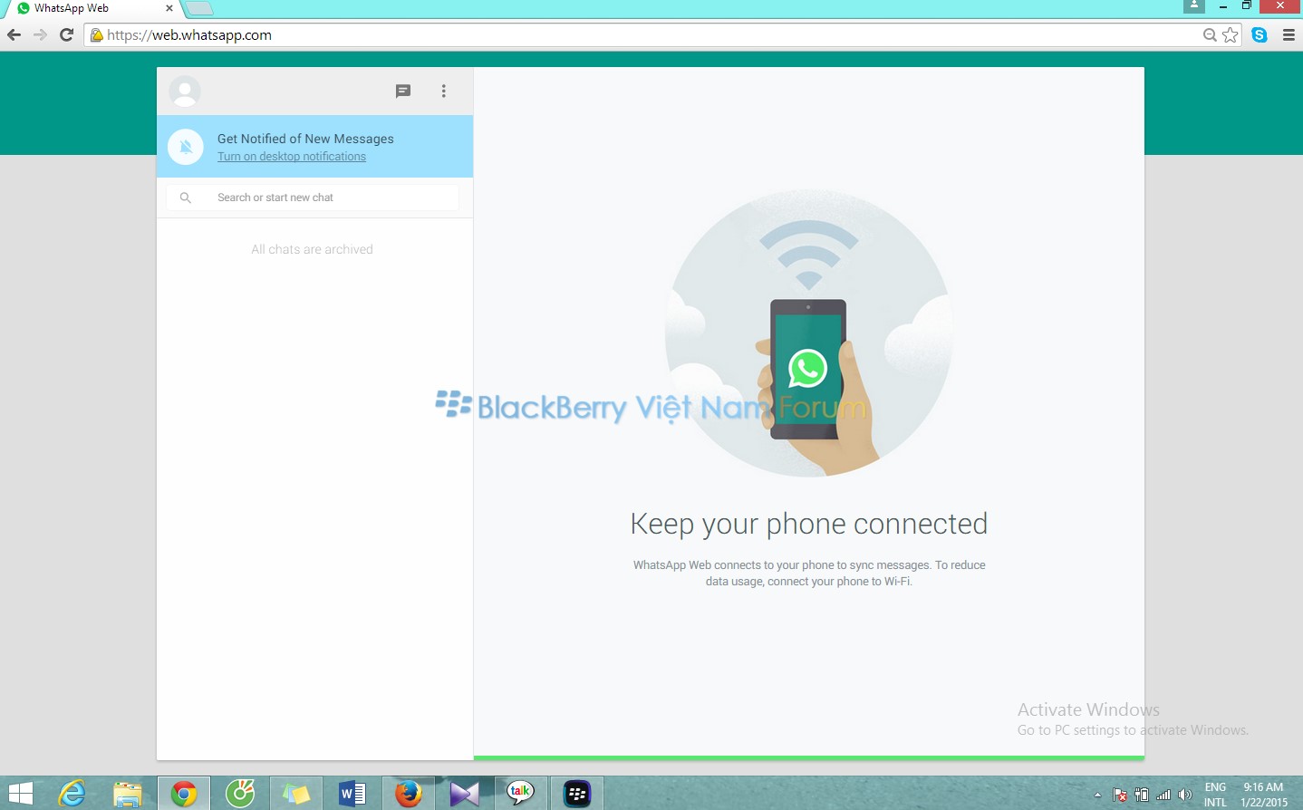1303x810 pixels.
Task: Click the padlock site security icon
Action: pyautogui.click(x=96, y=35)
